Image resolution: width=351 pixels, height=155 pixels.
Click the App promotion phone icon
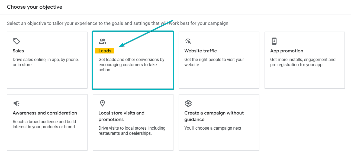pyautogui.click(x=274, y=41)
